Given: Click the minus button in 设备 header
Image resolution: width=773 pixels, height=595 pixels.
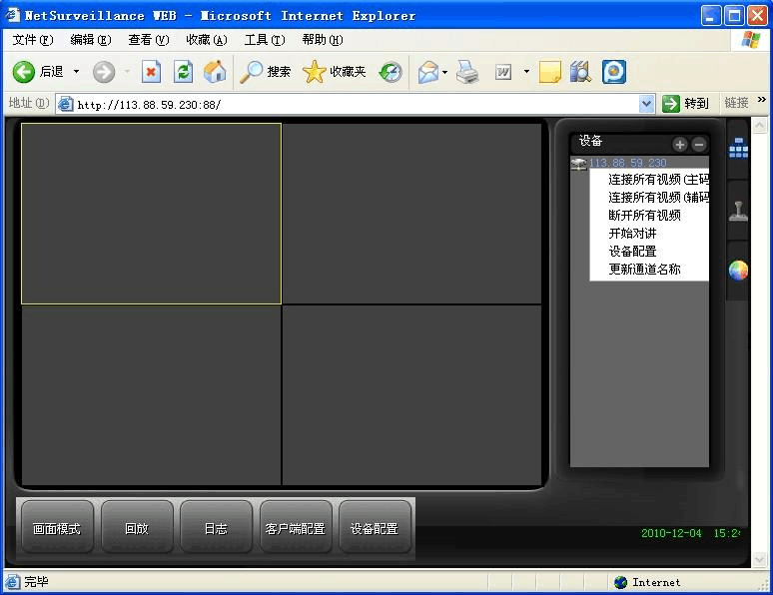Looking at the screenshot, I should pyautogui.click(x=699, y=144).
